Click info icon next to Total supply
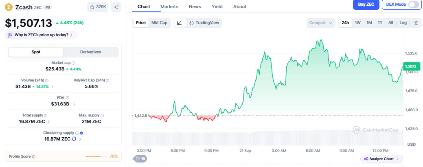This screenshot has height=167, width=423. 46,115
